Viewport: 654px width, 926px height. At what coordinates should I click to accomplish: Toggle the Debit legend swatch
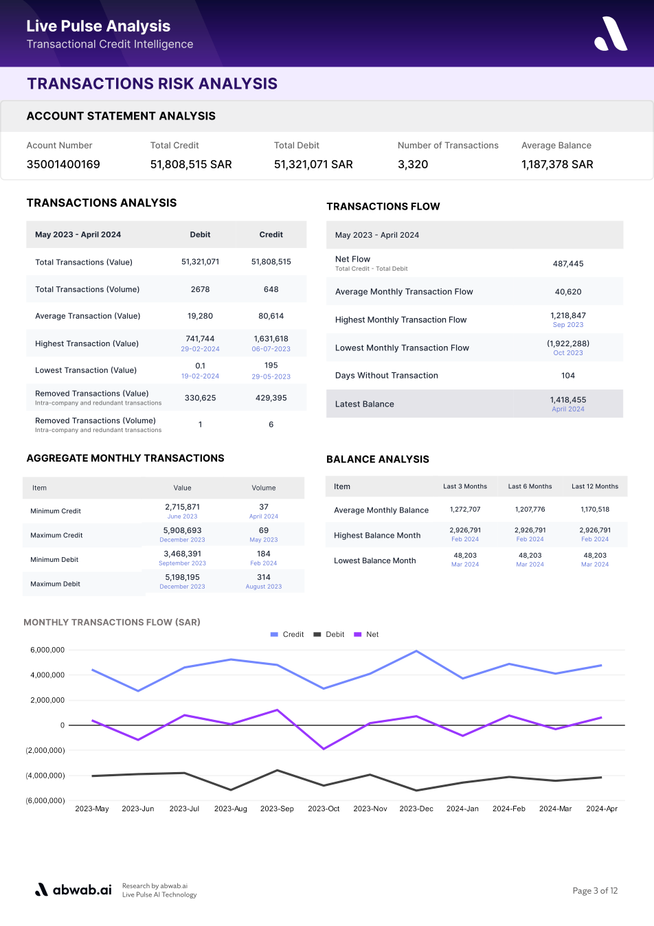(x=317, y=635)
